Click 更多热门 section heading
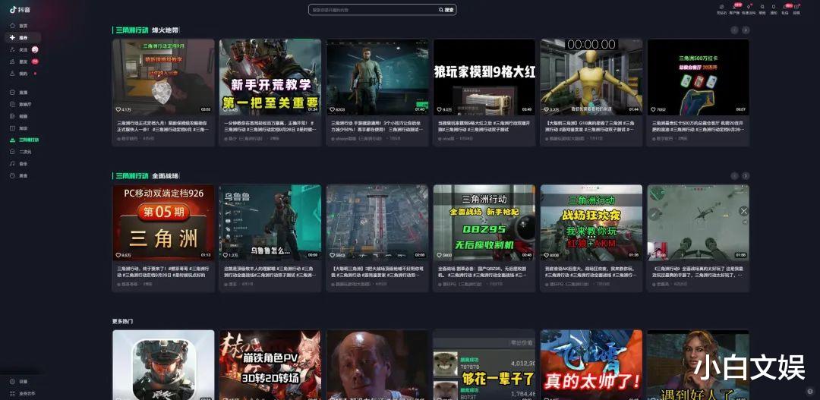This screenshot has height=400, width=820. pos(122,321)
